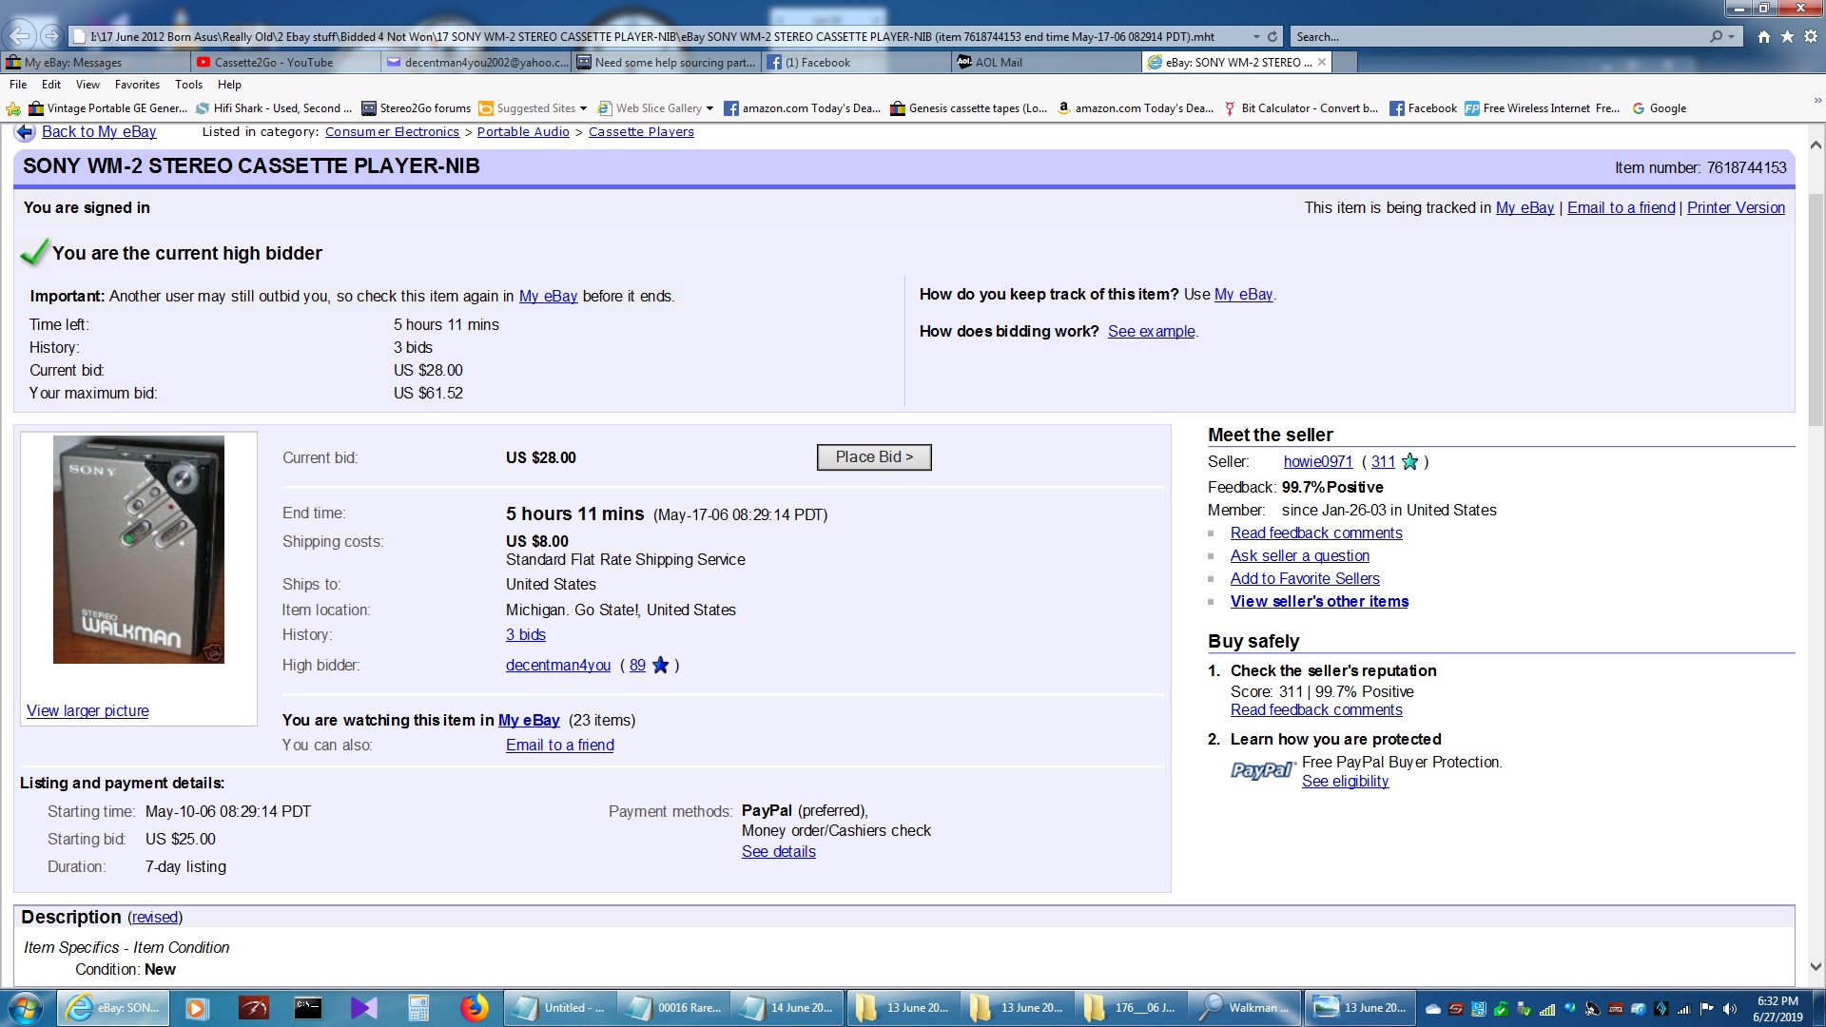Viewport: 1826px width, 1027px height.
Task: Open the address bar history dropdown arrow
Action: point(1256,36)
